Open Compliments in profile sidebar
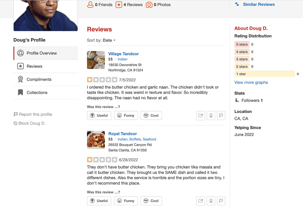This screenshot has height=208, width=303. point(39,79)
